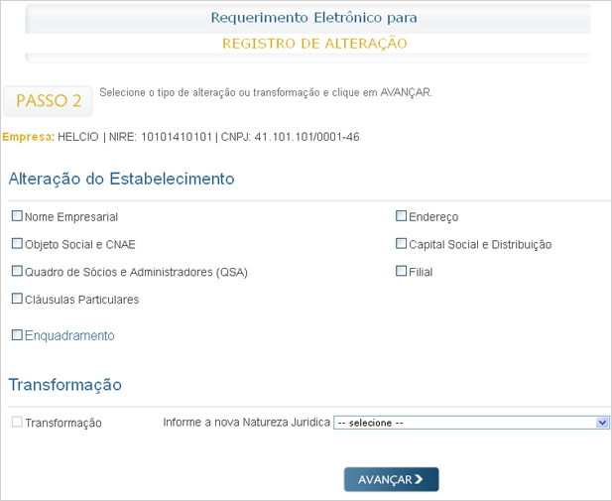The image size is (612, 501).
Task: Click the Requerimento Eletrônico para header
Action: click(x=314, y=18)
